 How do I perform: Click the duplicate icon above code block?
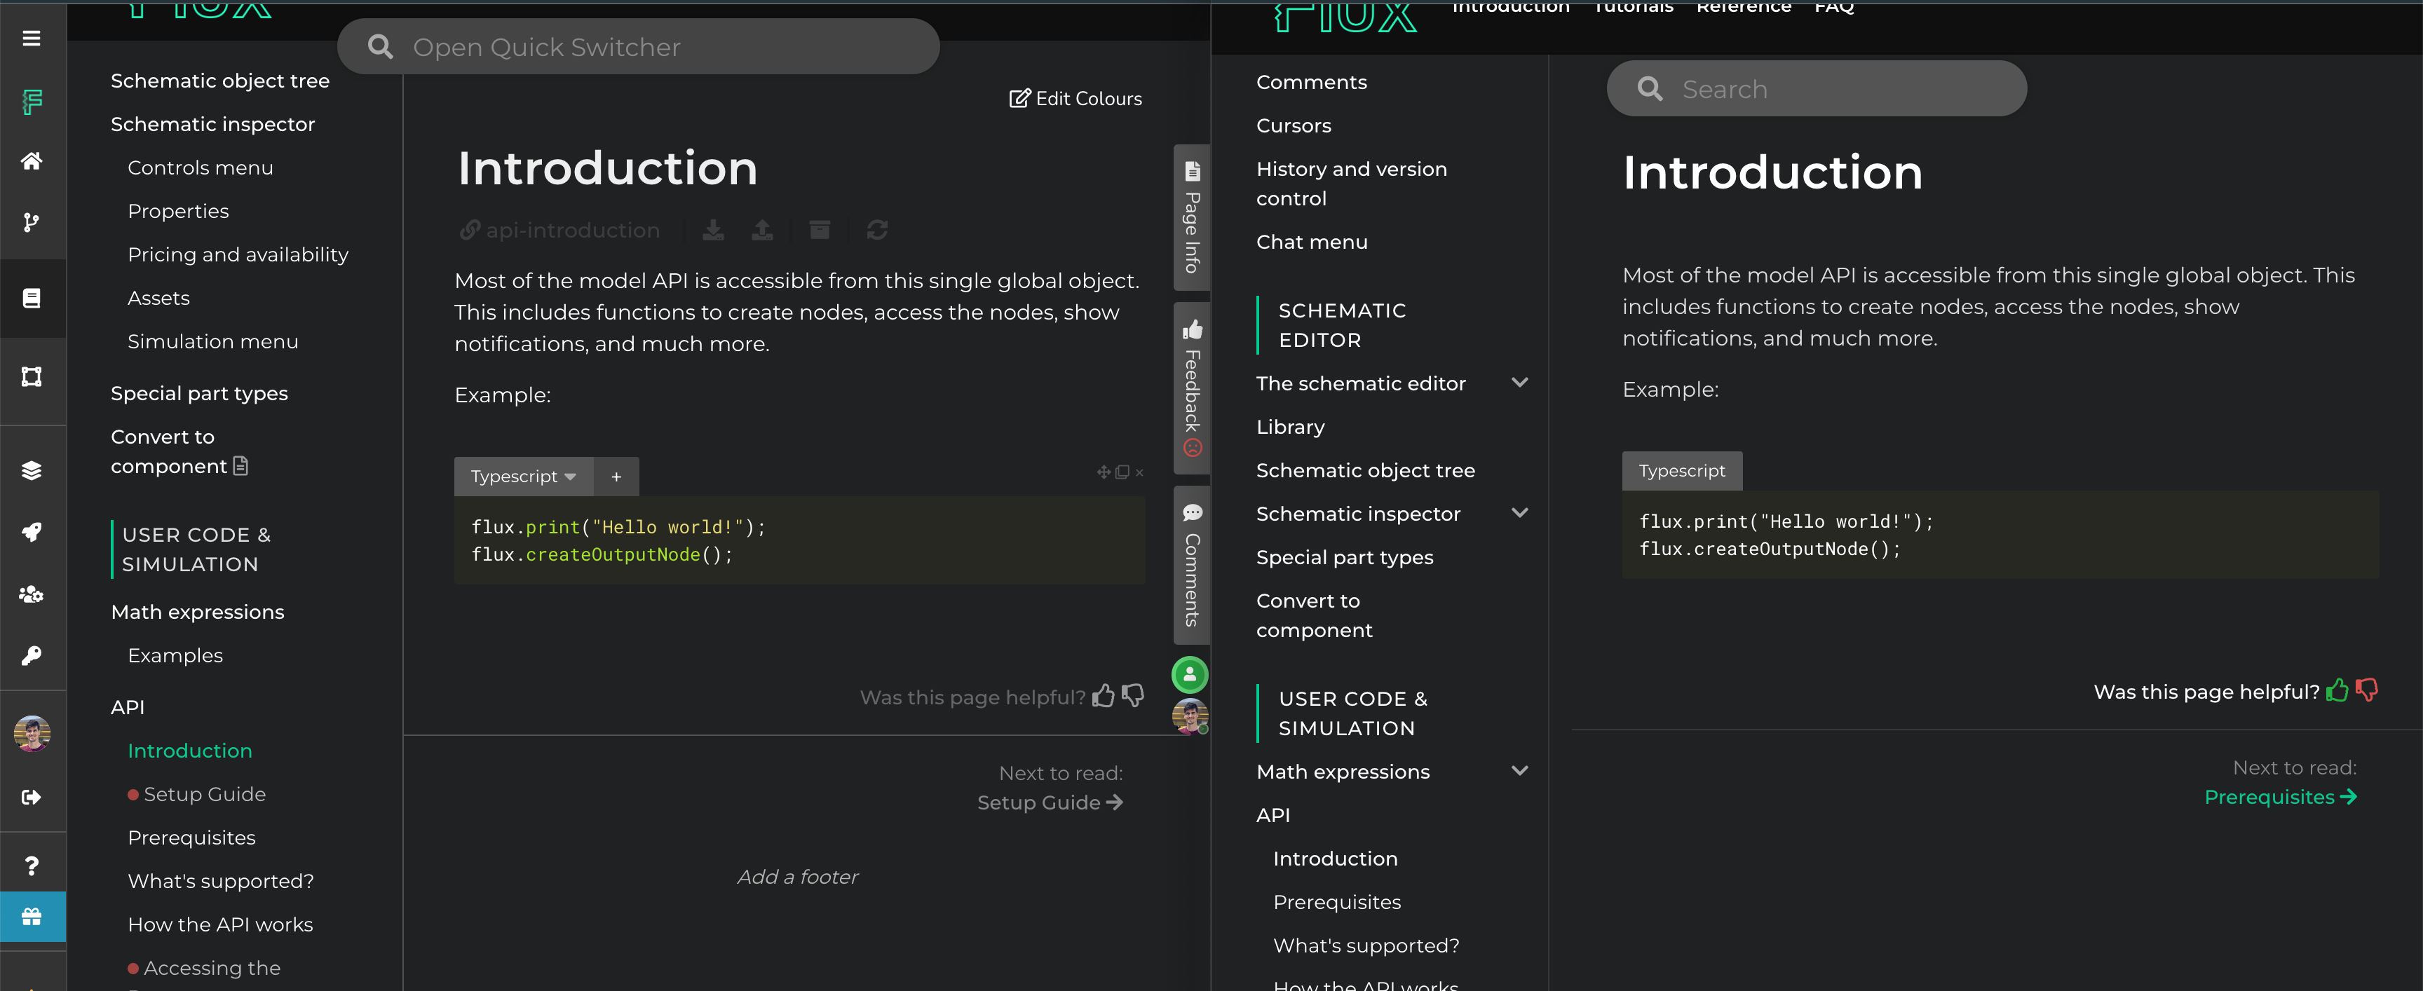coord(1121,472)
